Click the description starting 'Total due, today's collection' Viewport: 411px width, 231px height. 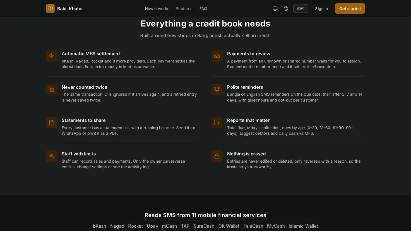click(x=290, y=131)
